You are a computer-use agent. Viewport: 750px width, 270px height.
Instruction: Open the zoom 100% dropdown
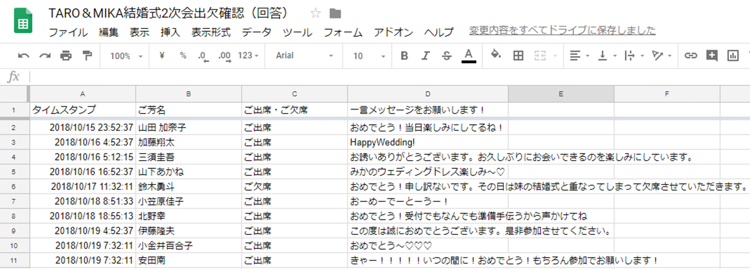click(126, 56)
